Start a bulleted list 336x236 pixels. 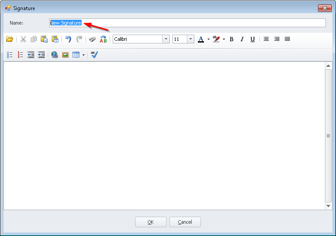click(10, 55)
